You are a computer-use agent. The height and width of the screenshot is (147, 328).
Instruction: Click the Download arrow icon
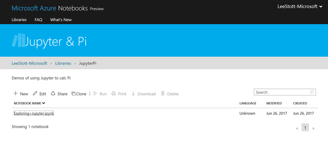point(133,94)
